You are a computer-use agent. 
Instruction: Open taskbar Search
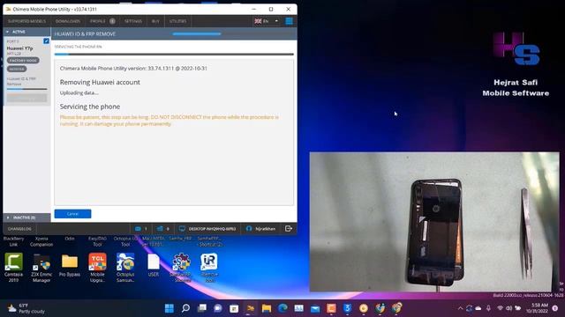185,308
